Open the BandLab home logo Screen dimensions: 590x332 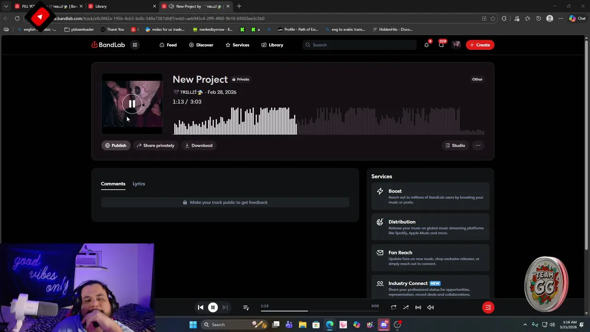108,45
